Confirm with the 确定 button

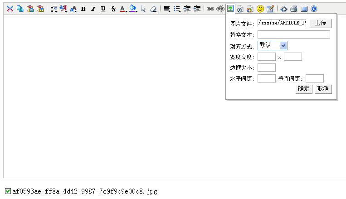click(304, 89)
